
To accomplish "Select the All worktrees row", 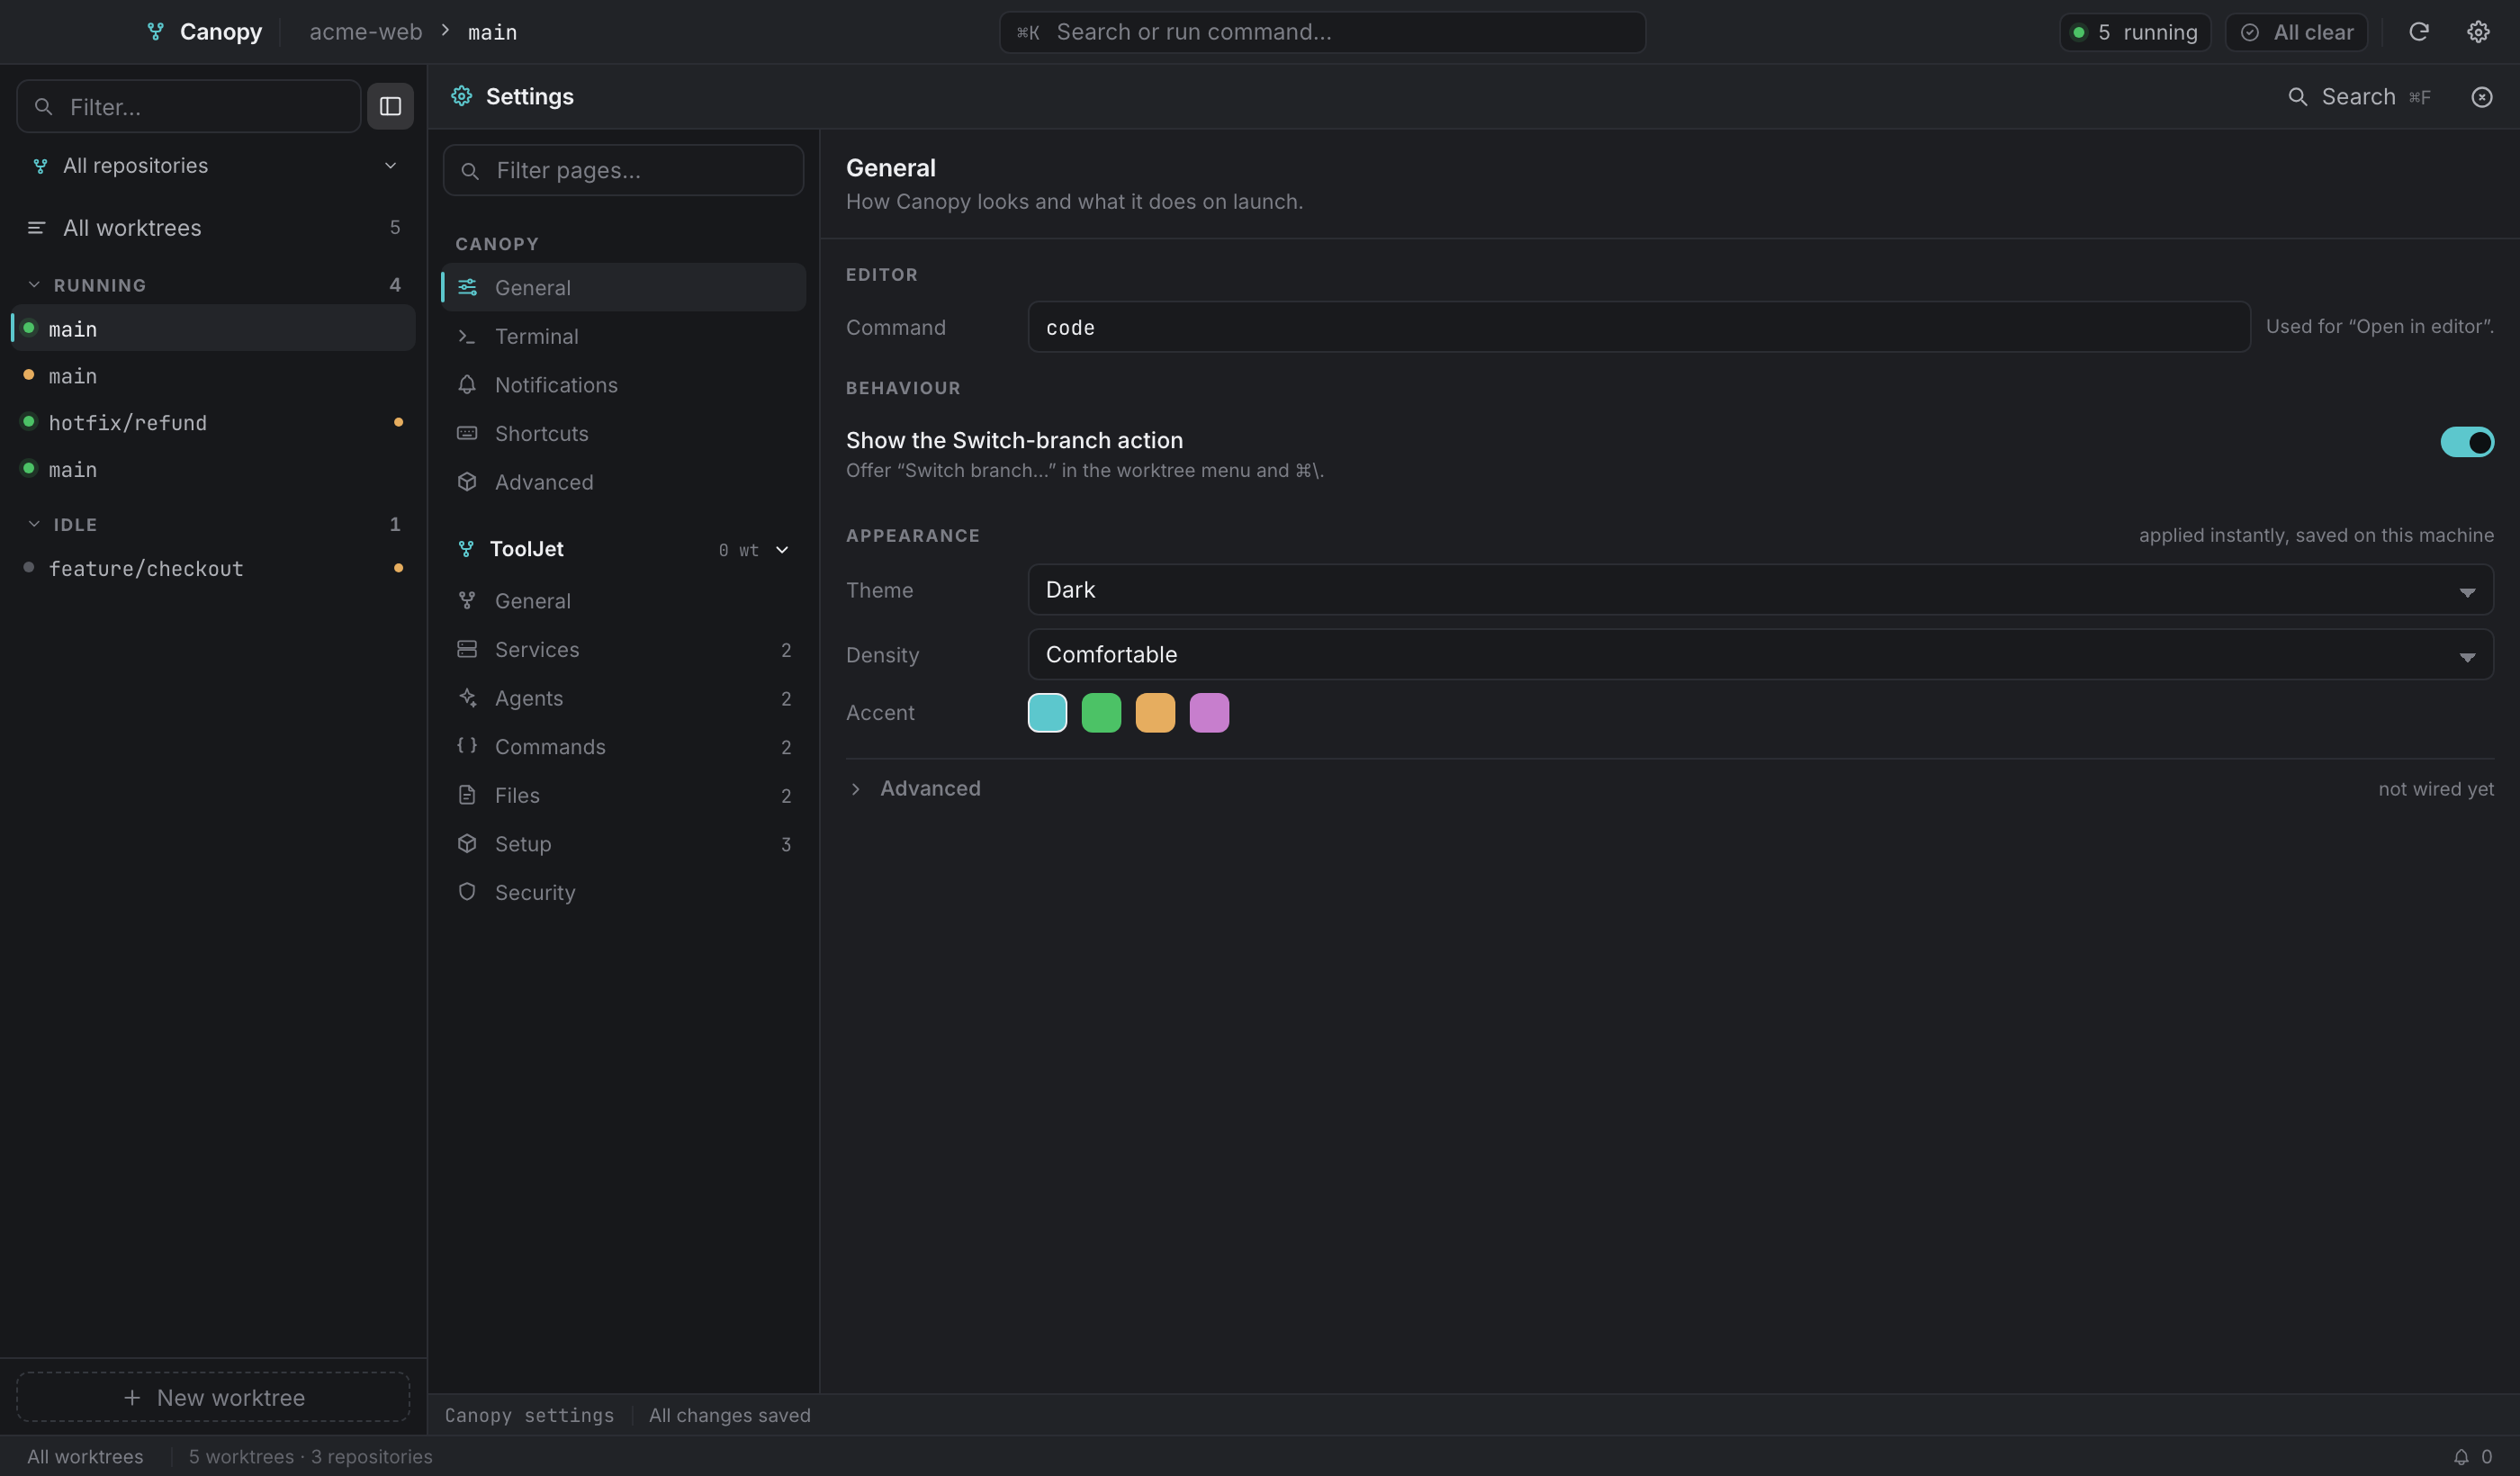I will tap(214, 228).
